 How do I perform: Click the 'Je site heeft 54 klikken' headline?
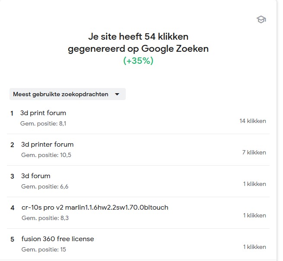click(138, 37)
